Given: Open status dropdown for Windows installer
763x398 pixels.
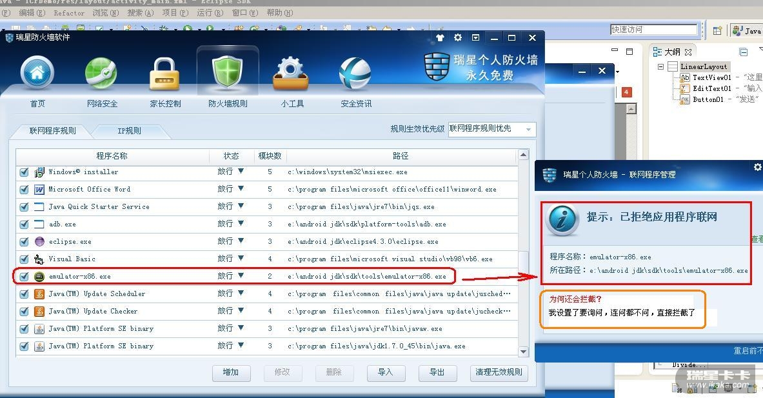Looking at the screenshot, I should click(x=241, y=172).
